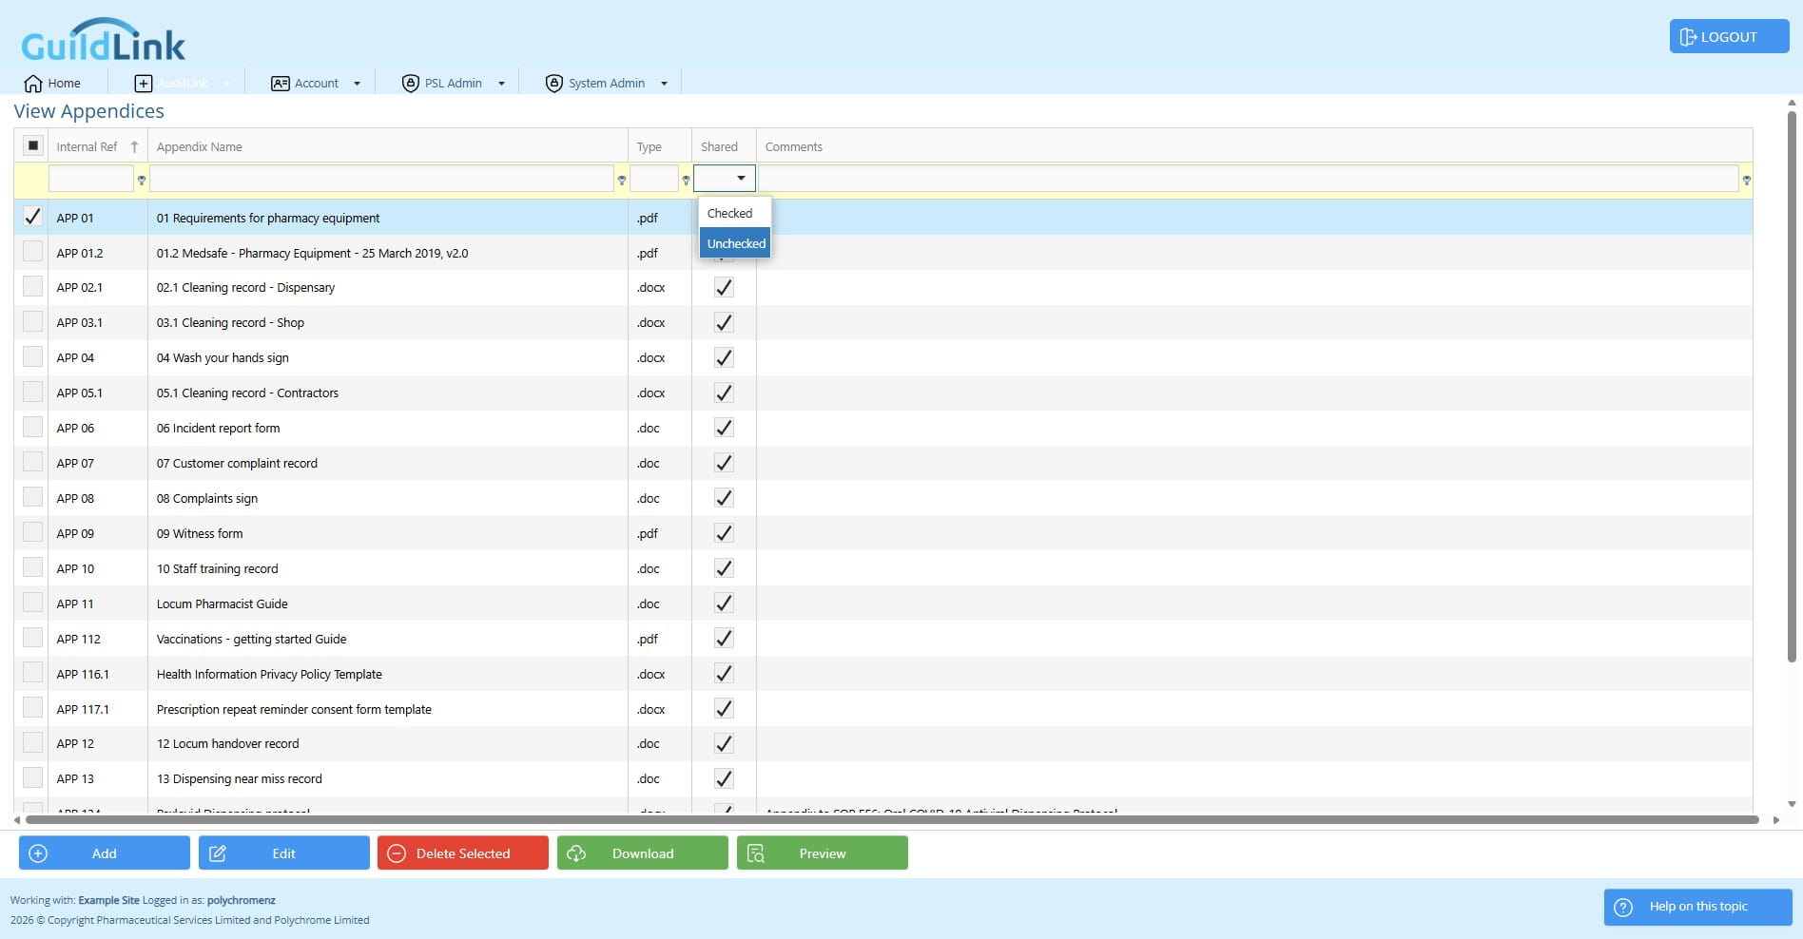Image resolution: width=1803 pixels, height=939 pixels.
Task: Toggle the select-all checkbox in header
Action: 32,145
